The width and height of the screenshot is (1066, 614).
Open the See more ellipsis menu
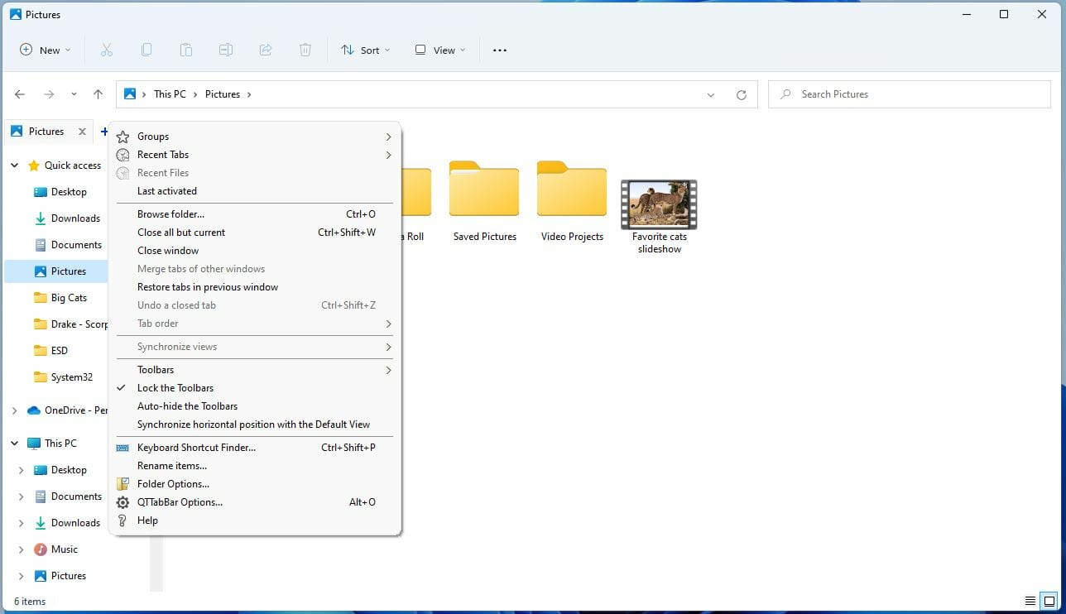click(x=499, y=50)
